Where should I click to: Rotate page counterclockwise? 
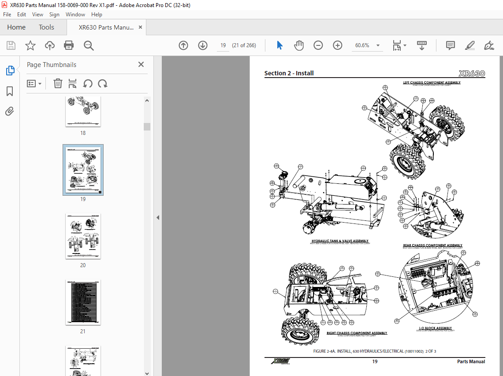coord(88,84)
